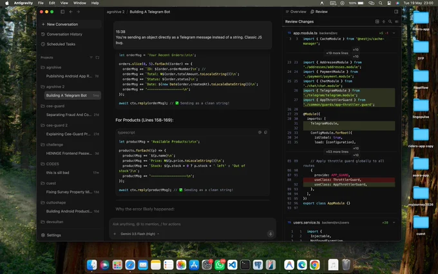The width and height of the screenshot is (438, 274).
Task: Open the Edit menu
Action: click(52, 3)
